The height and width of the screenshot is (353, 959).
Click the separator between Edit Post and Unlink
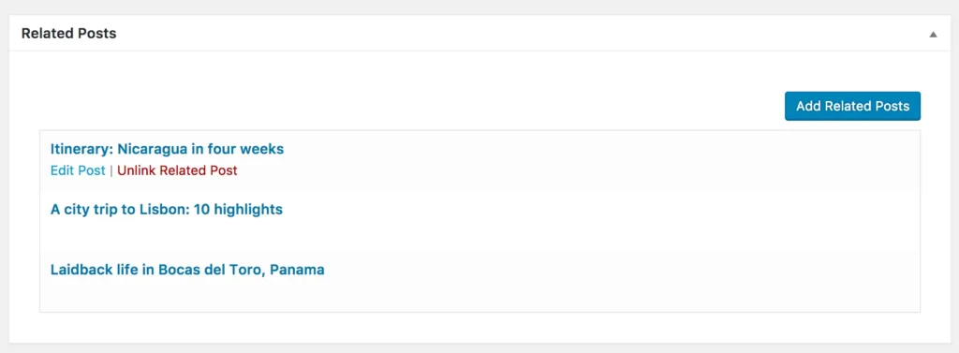(x=111, y=170)
